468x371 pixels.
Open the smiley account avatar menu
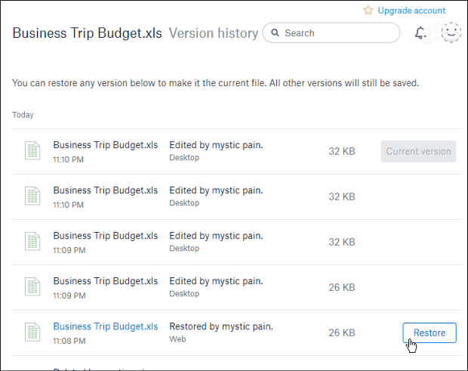pyautogui.click(x=451, y=32)
